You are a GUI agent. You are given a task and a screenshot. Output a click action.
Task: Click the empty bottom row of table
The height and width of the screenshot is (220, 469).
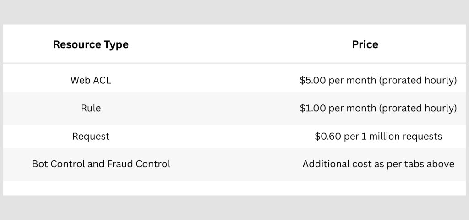coord(234,188)
